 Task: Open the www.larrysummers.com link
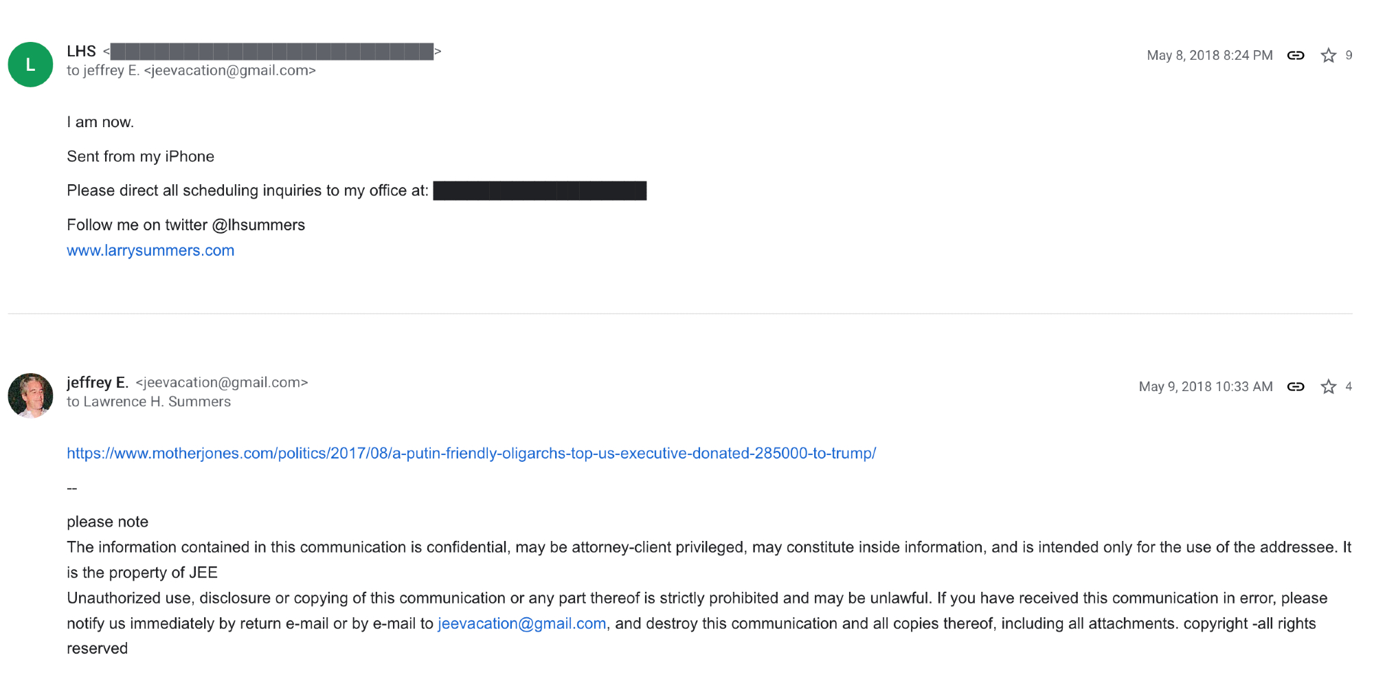[150, 251]
